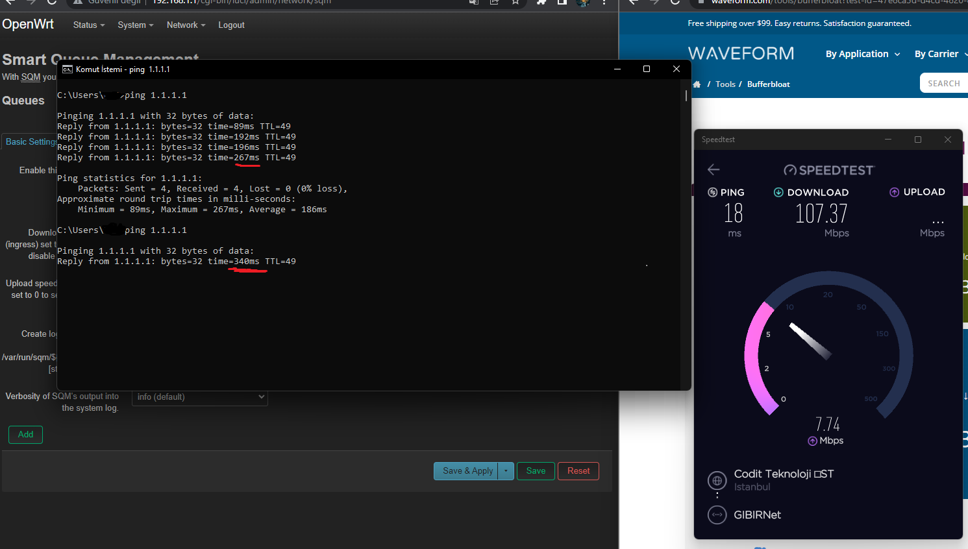Image resolution: width=968 pixels, height=549 pixels.
Task: Click Logout in the OpenWrt navigation
Action: coord(231,25)
